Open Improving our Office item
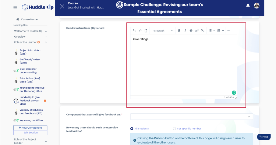 point(31,120)
